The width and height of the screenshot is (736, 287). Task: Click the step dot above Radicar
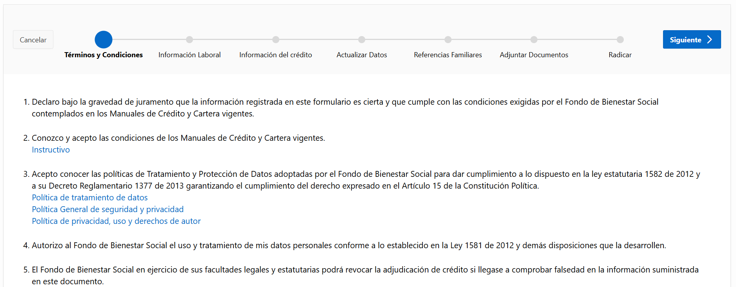click(620, 40)
